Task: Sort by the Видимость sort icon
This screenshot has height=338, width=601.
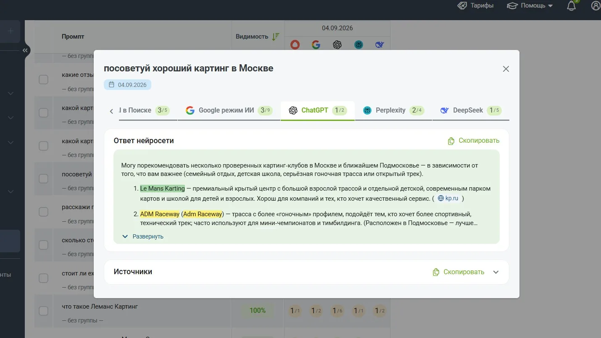Action: point(276,37)
